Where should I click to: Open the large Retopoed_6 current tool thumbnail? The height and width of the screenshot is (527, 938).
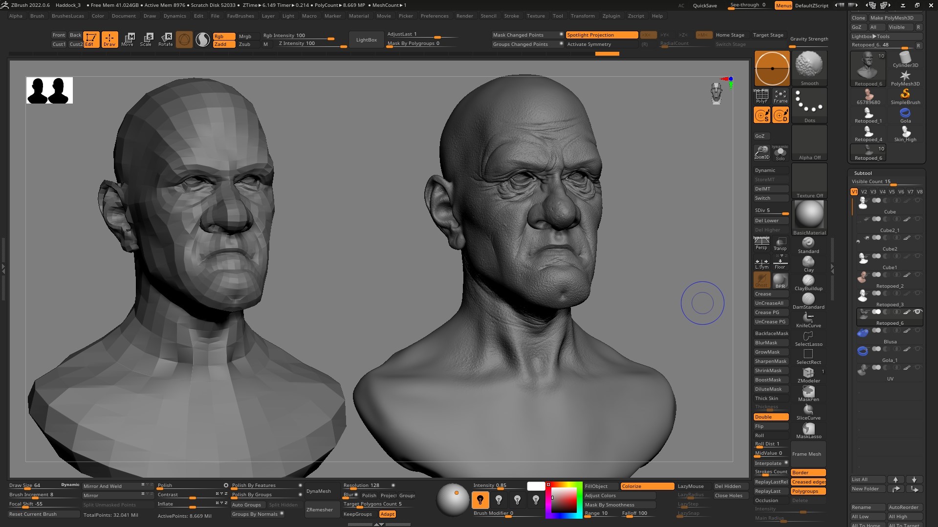tap(868, 69)
